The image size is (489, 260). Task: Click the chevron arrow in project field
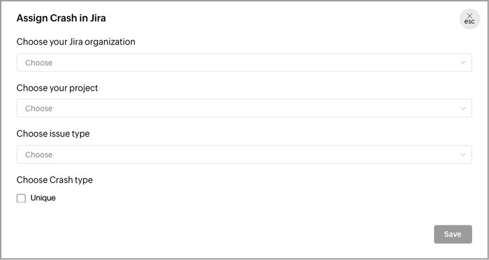pos(463,108)
